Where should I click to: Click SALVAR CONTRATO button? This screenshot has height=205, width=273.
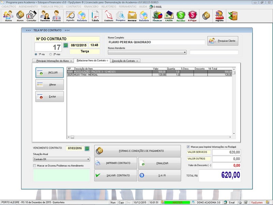(x=116, y=175)
